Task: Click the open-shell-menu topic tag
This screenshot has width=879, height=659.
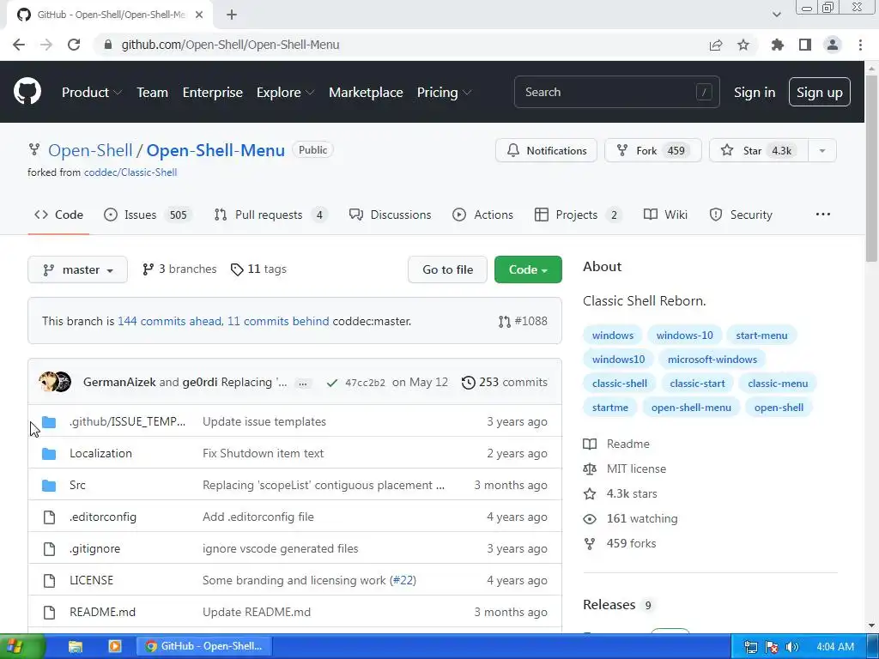Action: pos(691,408)
